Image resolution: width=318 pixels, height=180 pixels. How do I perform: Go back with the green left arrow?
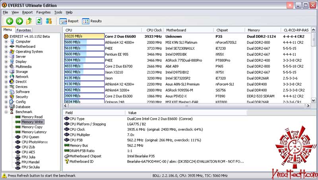click(9, 21)
